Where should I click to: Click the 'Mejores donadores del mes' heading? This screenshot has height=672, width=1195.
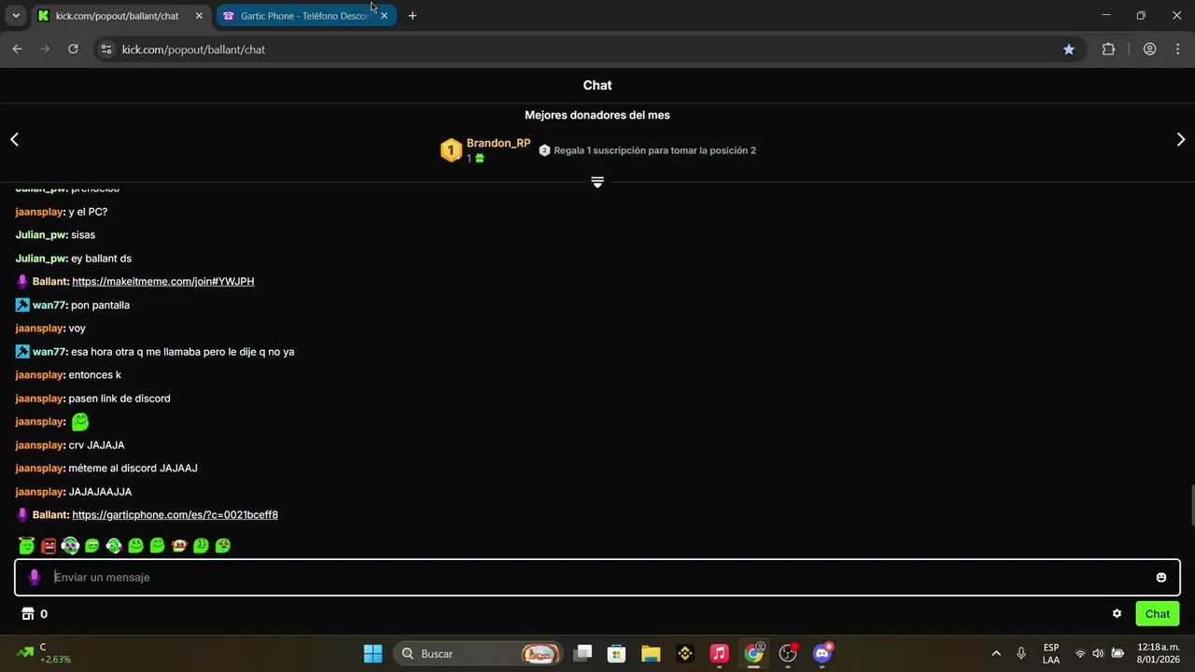pos(597,116)
